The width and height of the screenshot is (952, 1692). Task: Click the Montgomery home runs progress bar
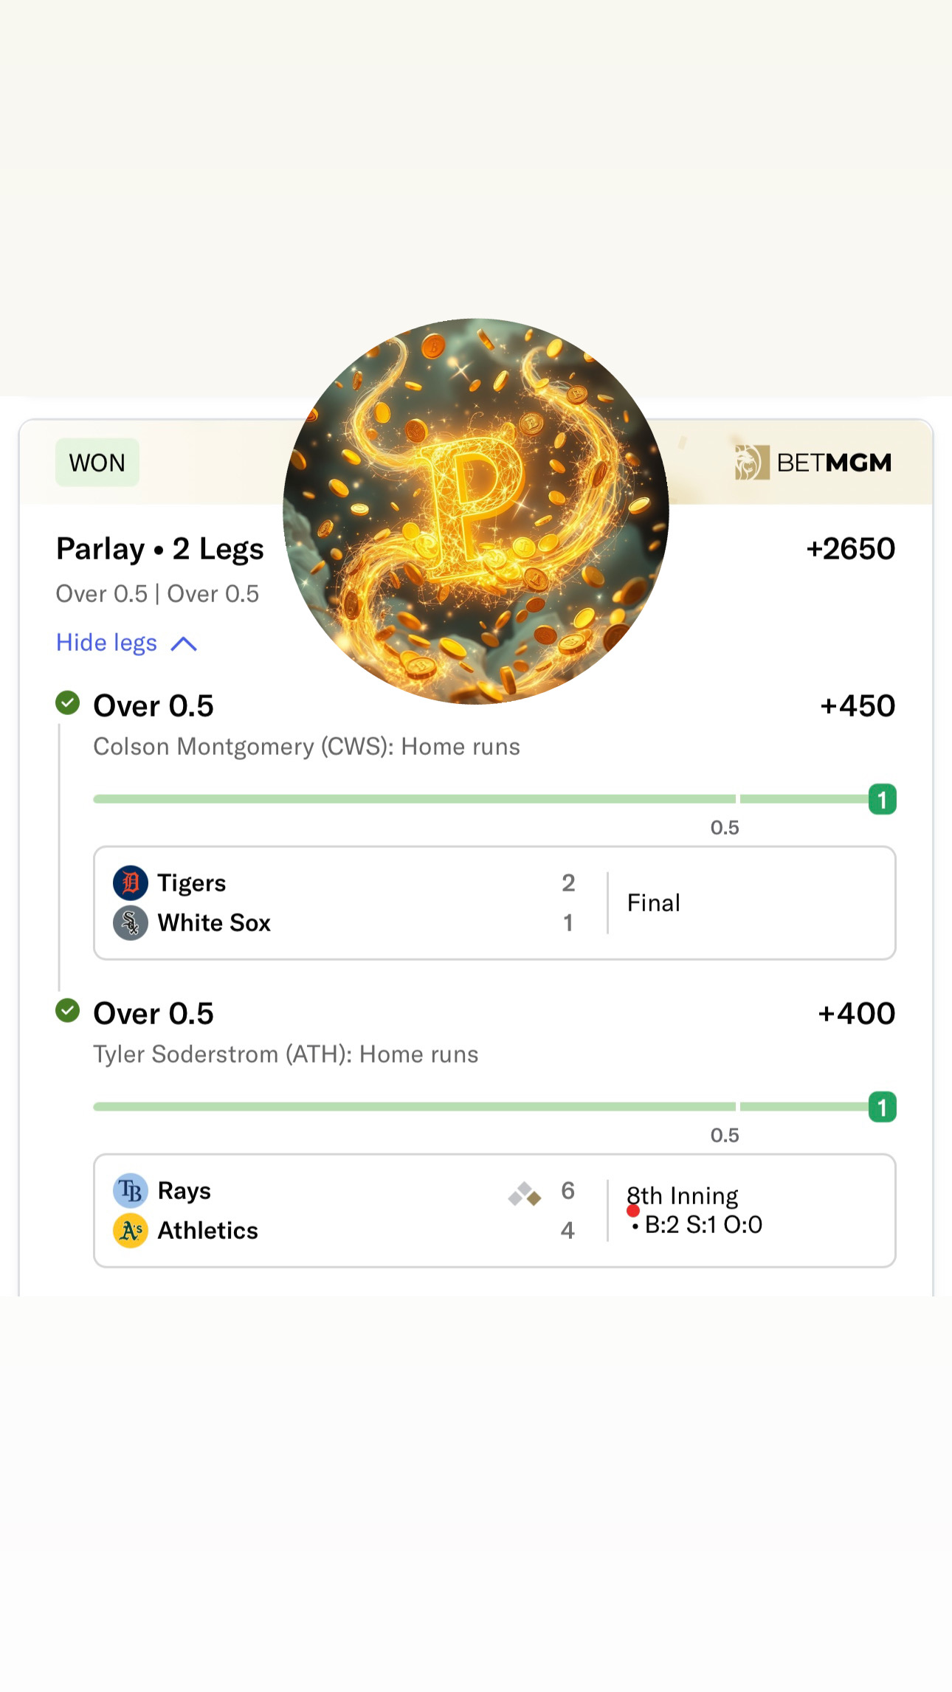pos(413,799)
